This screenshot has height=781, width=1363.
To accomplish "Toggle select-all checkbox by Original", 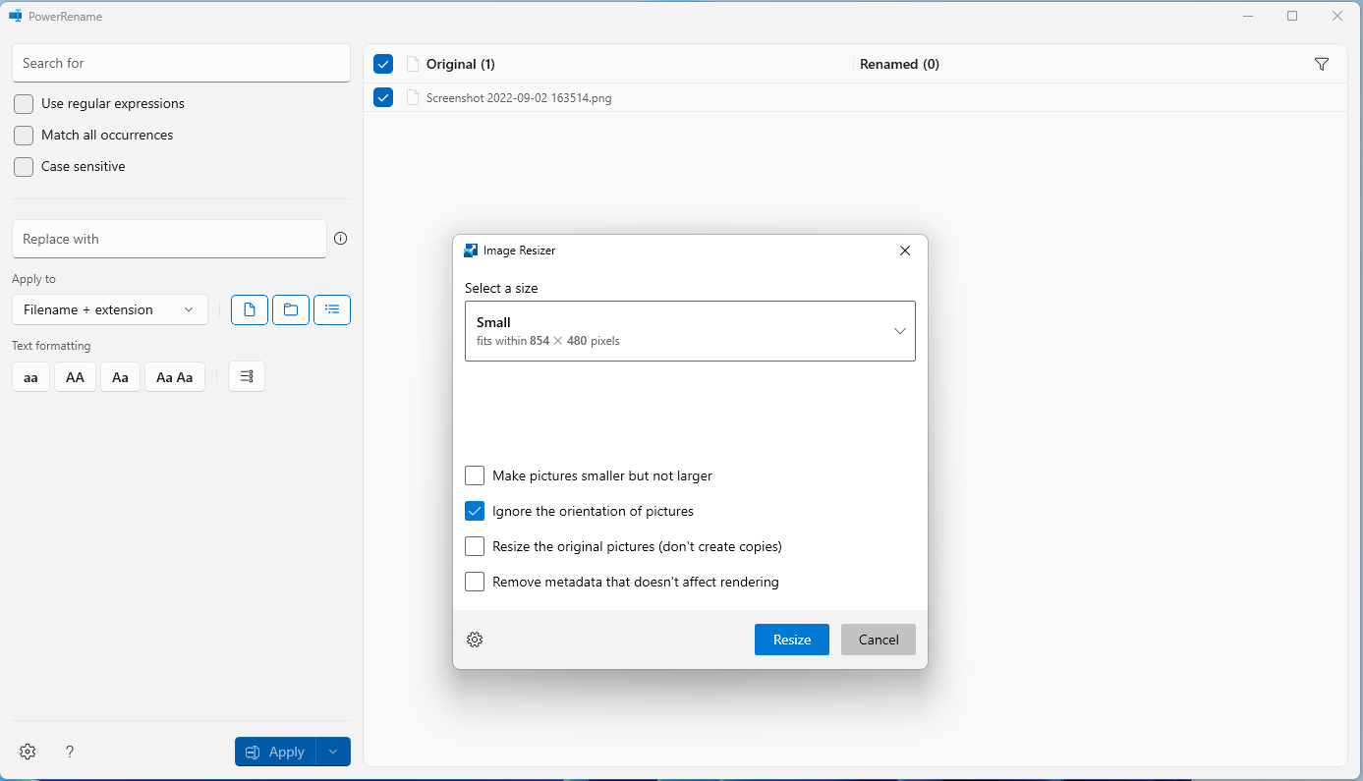I will tap(383, 64).
